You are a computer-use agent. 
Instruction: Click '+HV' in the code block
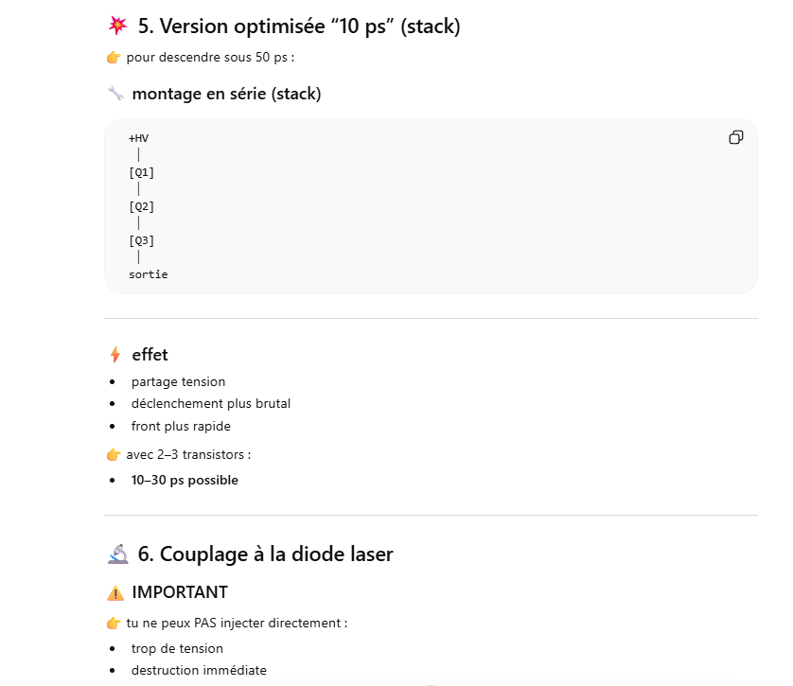pyautogui.click(x=138, y=138)
